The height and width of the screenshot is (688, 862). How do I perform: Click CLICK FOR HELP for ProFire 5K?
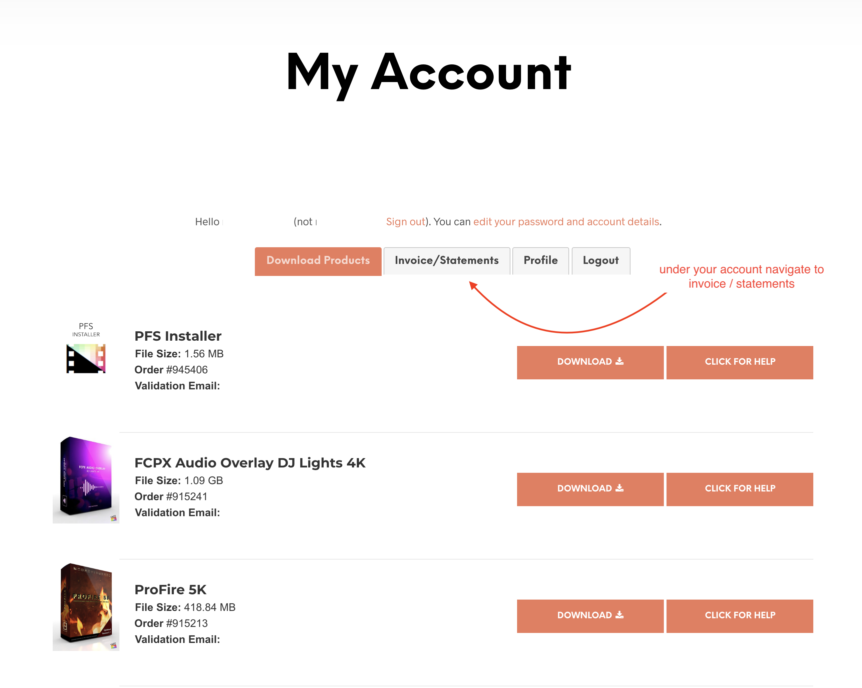740,616
